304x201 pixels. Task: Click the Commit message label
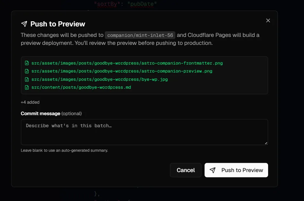(x=40, y=114)
